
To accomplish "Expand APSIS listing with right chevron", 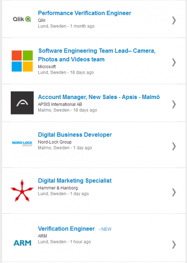I will click(174, 104).
